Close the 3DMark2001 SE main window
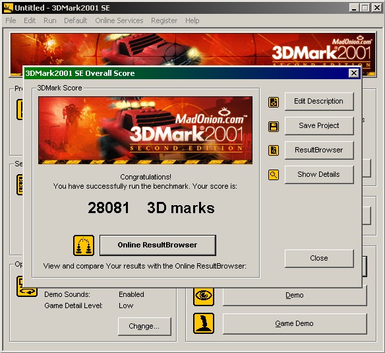This screenshot has height=353, width=385. click(x=377, y=8)
